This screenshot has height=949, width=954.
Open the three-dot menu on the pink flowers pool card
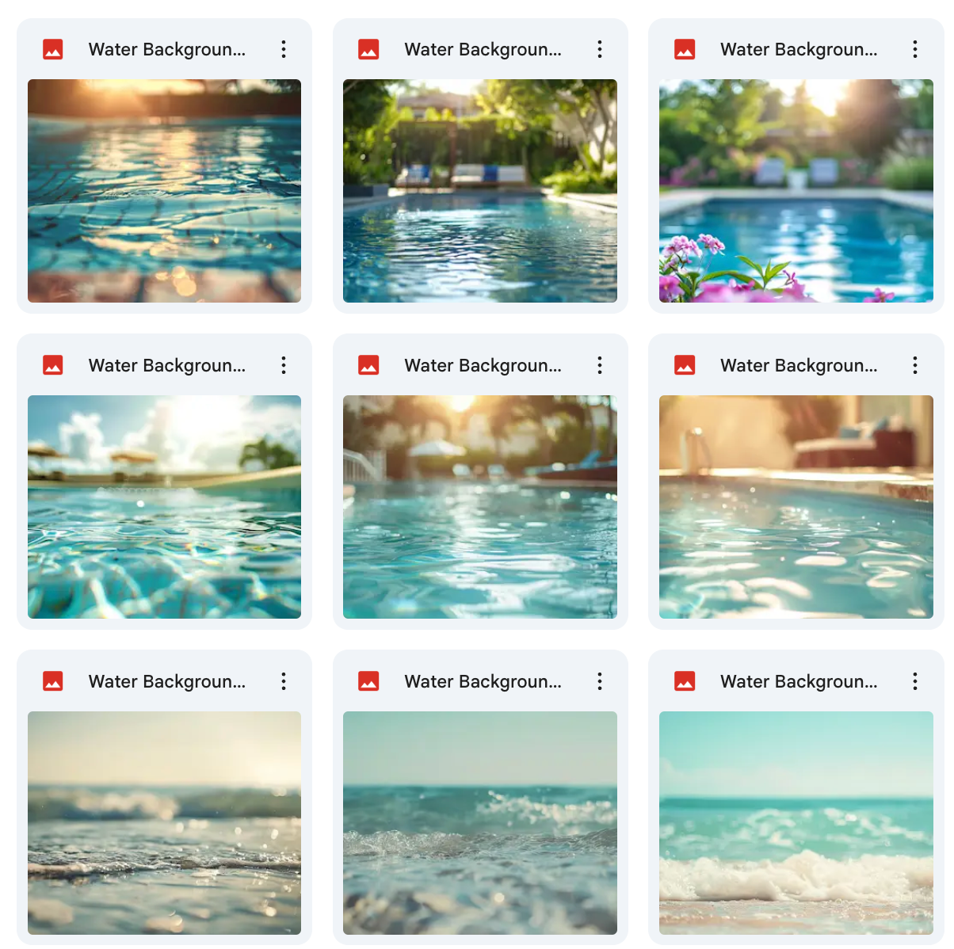[x=915, y=49]
